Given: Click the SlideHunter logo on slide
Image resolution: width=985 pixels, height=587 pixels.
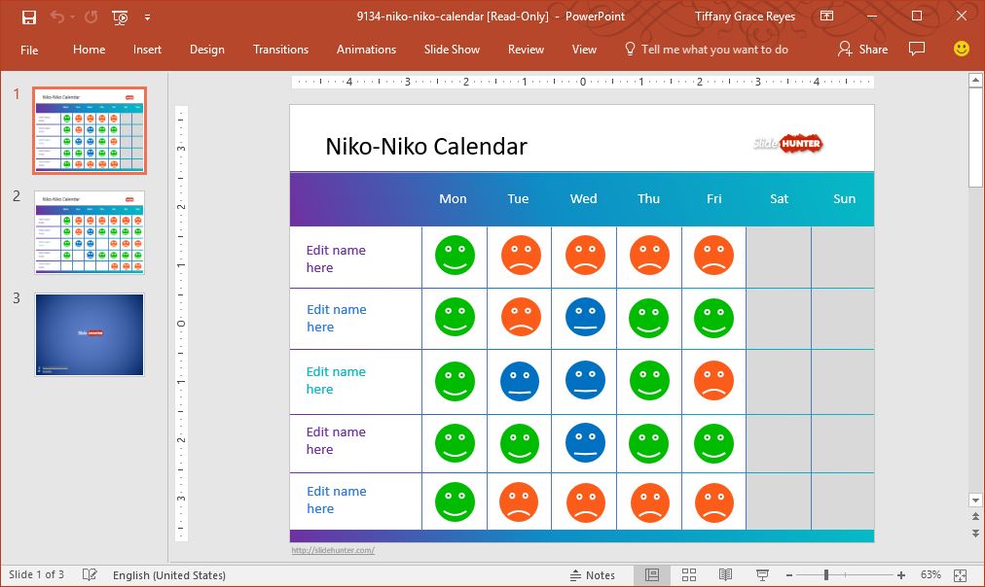Looking at the screenshot, I should (787, 144).
